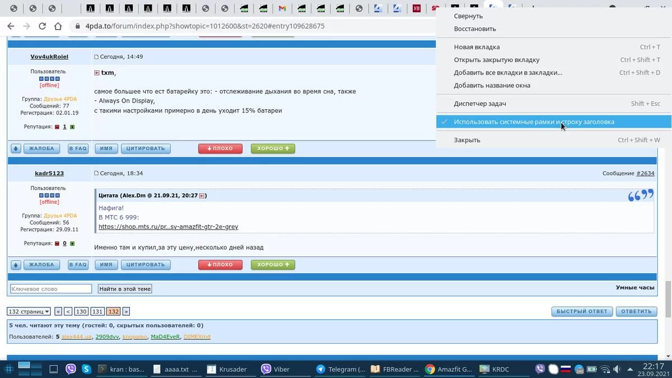This screenshot has height=378, width=672.
Task: Click the browser forward arrow
Action: tap(26, 26)
